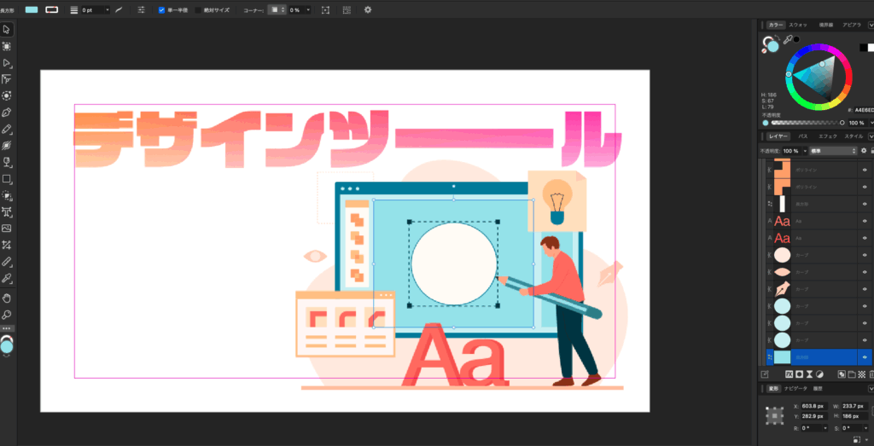Image resolution: width=874 pixels, height=446 pixels.
Task: Open the stroke width pt dropdown
Action: [107, 10]
